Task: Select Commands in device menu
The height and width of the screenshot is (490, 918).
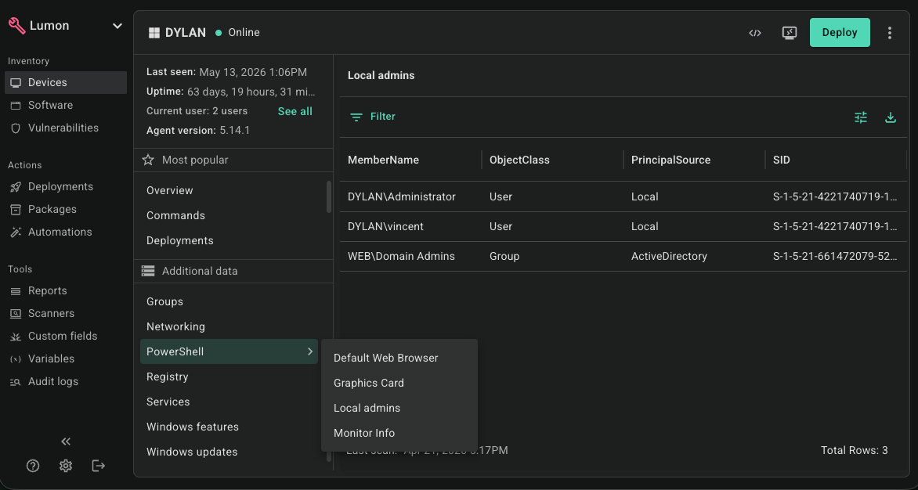Action: click(x=175, y=216)
